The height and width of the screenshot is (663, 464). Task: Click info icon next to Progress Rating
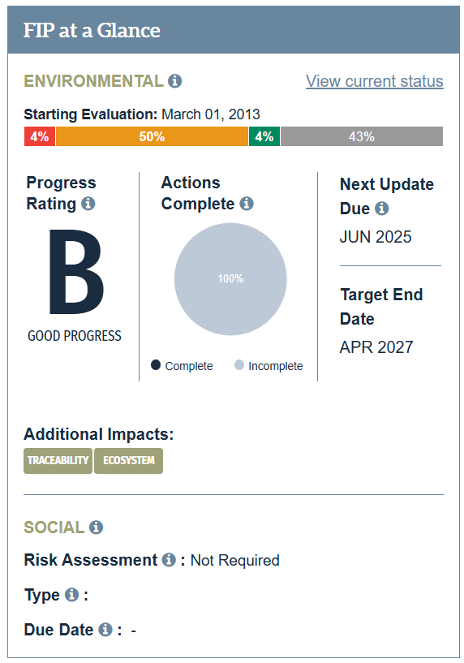88,204
